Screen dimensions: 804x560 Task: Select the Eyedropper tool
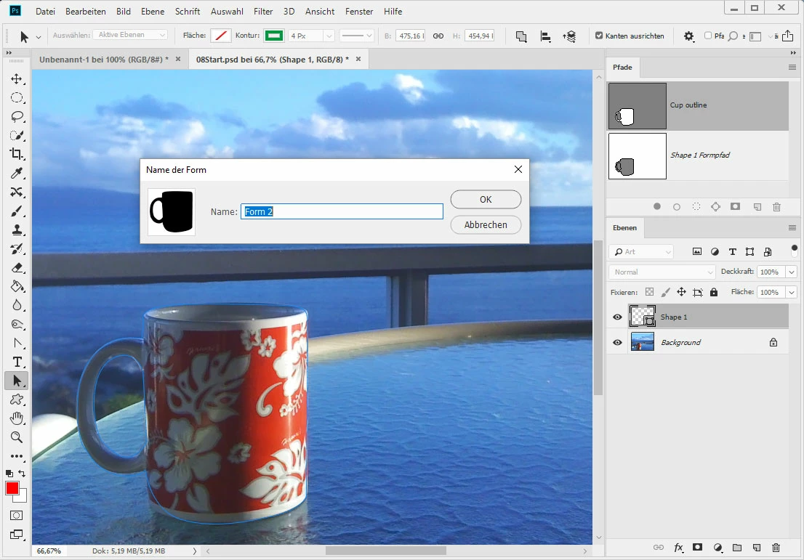17,173
